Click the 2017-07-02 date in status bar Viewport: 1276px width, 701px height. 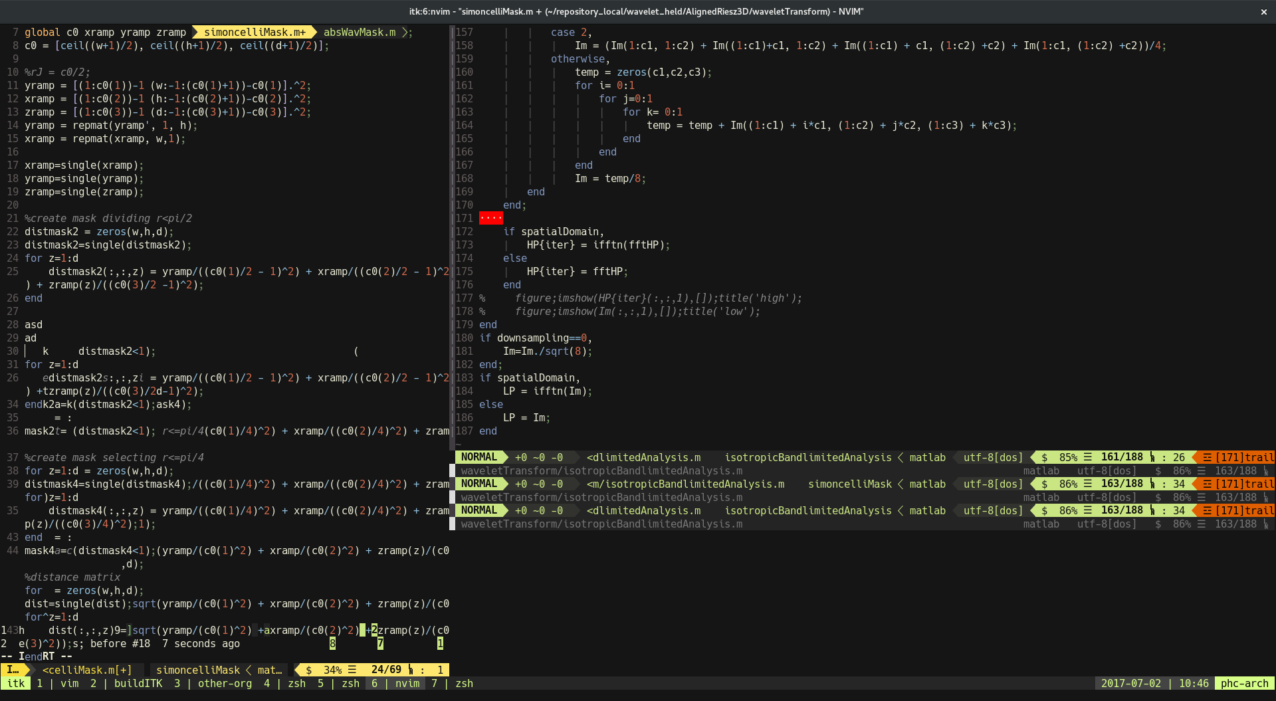[1131, 683]
